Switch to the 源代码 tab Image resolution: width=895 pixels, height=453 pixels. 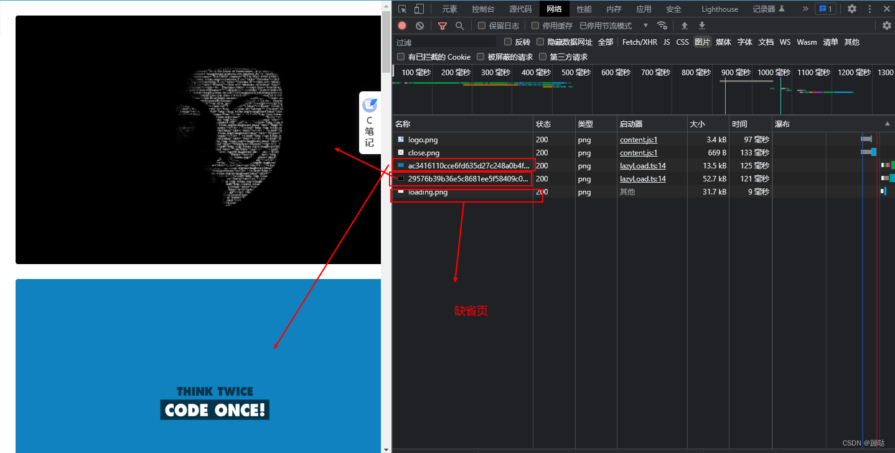(x=520, y=9)
